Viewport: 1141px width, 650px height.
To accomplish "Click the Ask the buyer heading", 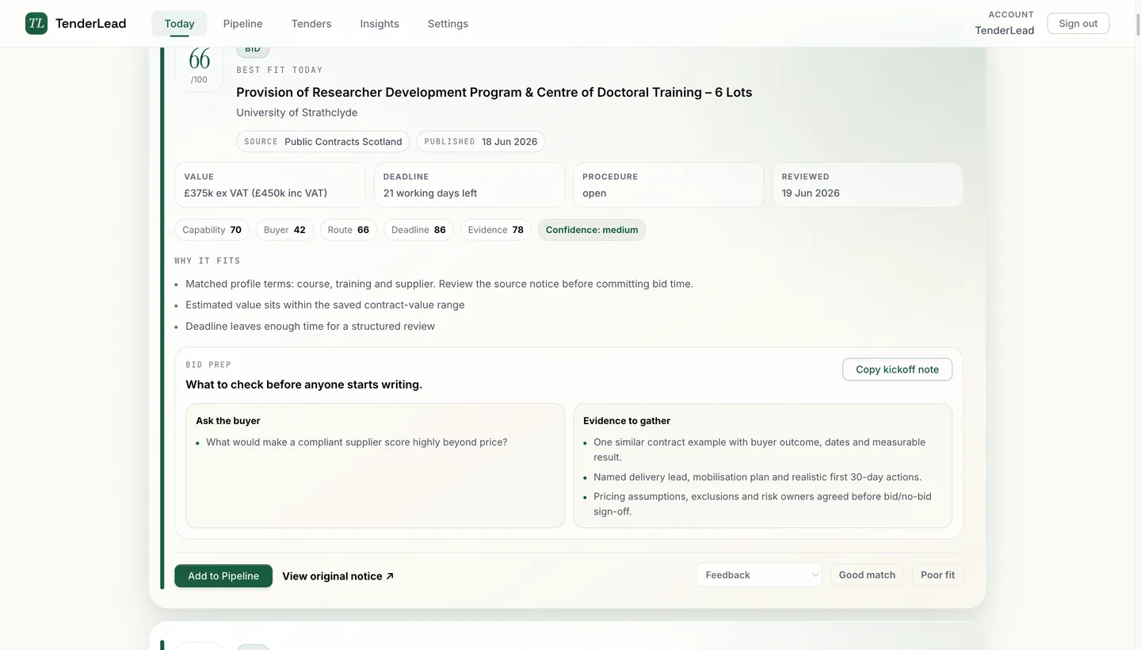I will pyautogui.click(x=228, y=421).
